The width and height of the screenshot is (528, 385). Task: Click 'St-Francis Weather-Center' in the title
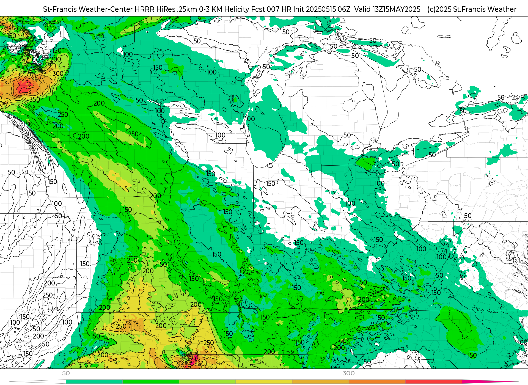88,9
